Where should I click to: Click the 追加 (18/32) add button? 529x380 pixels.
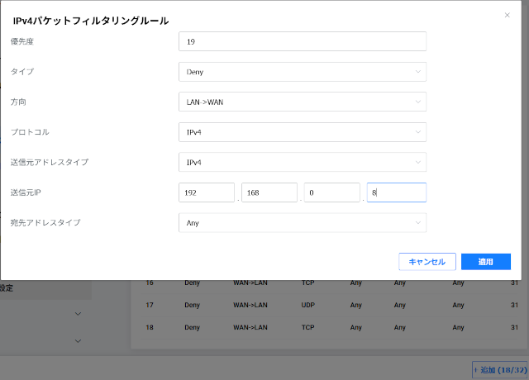[500, 370]
